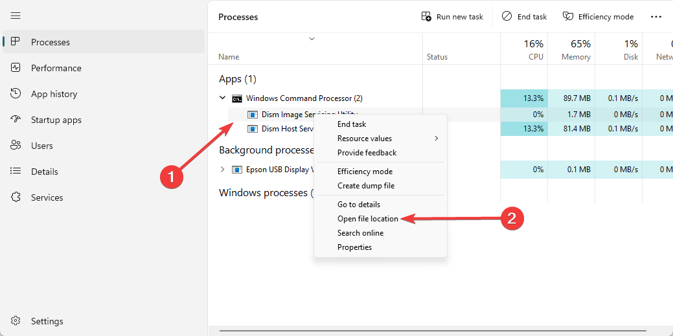Click the Run new task button
The height and width of the screenshot is (336, 673).
(x=452, y=17)
